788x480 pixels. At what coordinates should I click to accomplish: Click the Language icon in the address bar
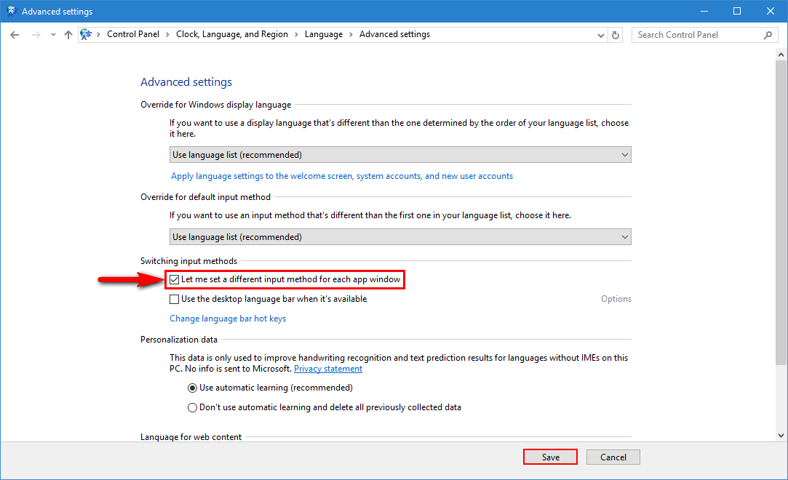(85, 34)
